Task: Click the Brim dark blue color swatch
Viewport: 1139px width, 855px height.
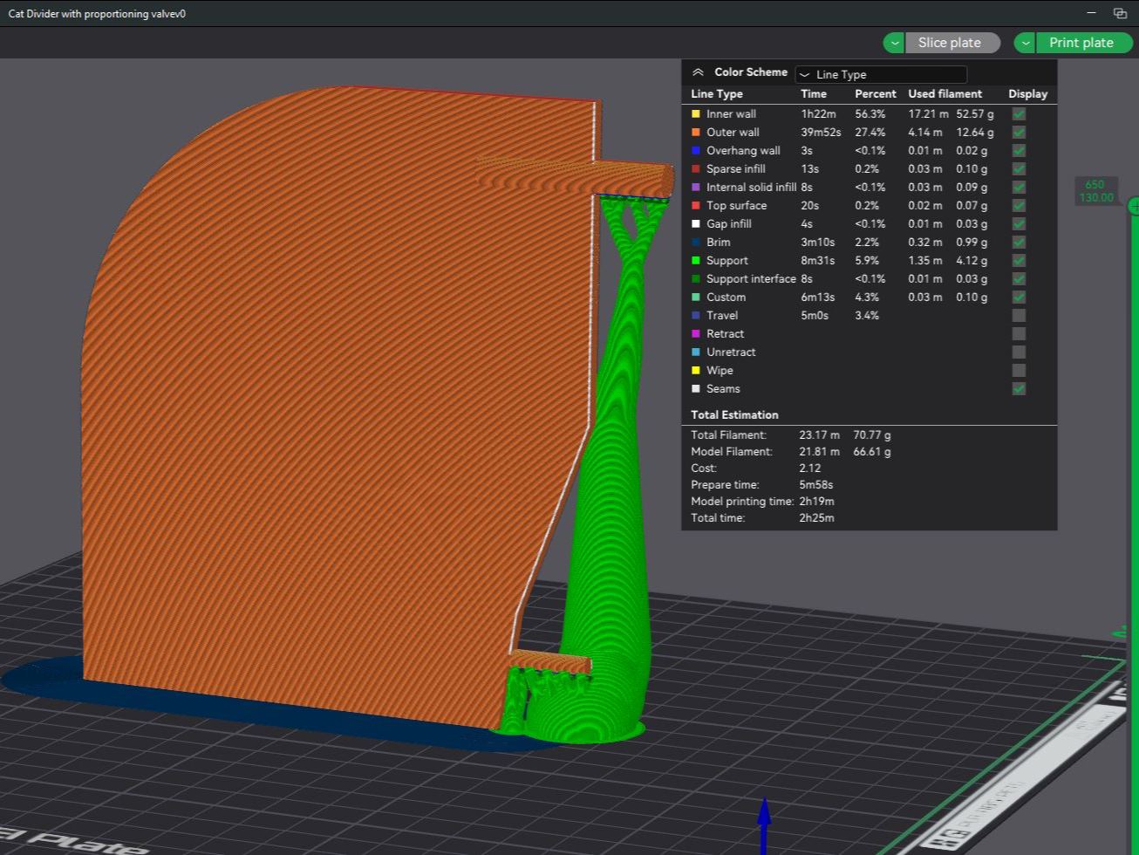Action: (x=696, y=243)
